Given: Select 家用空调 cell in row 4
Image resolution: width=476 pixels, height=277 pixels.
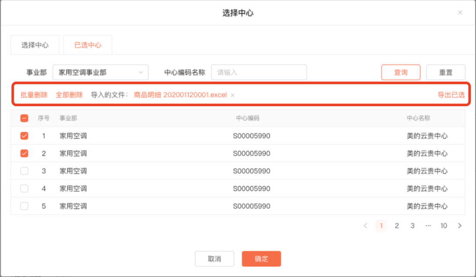Looking at the screenshot, I should (73, 189).
